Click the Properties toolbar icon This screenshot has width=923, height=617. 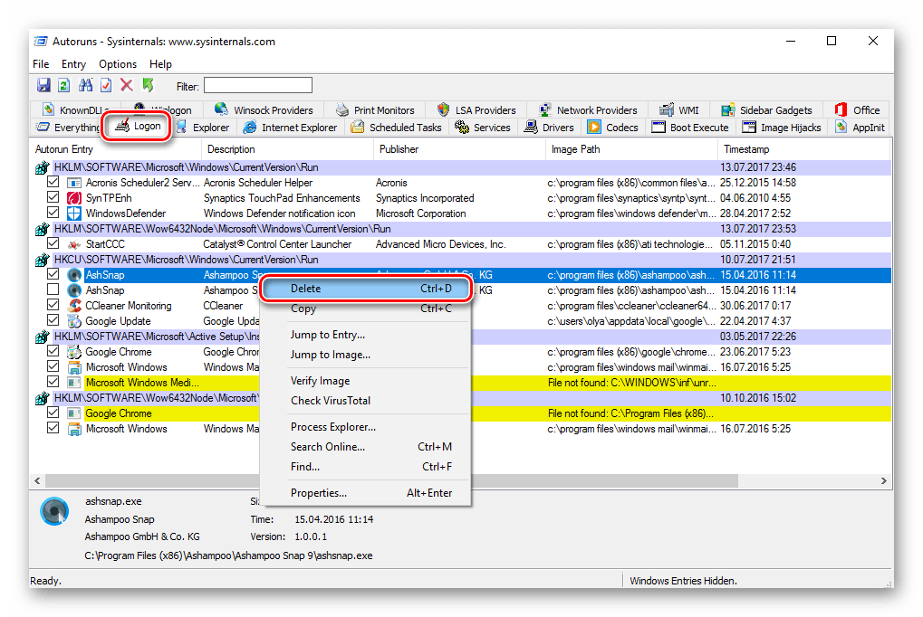click(x=106, y=86)
